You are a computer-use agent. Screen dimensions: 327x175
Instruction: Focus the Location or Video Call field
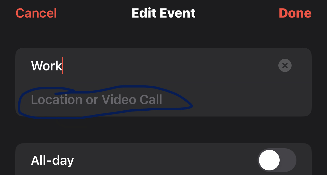pos(96,100)
